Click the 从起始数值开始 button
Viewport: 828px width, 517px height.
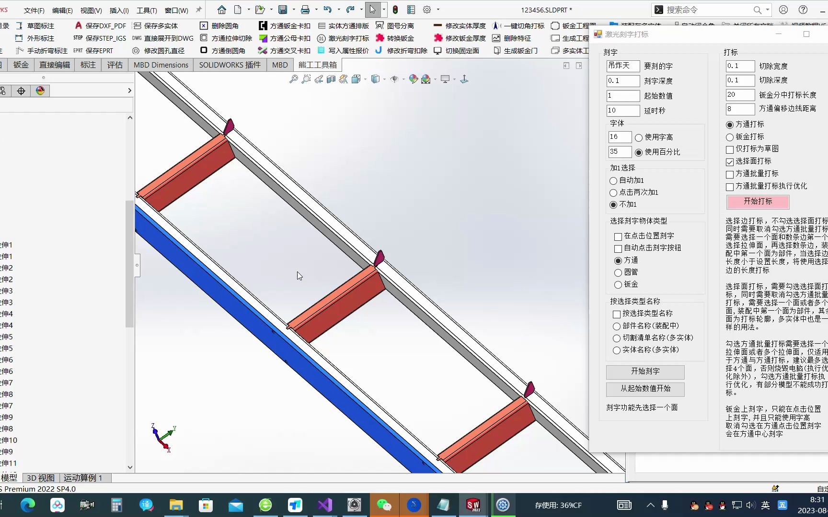[645, 389]
